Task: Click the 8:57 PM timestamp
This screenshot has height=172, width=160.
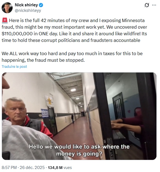Action: tap(9, 168)
